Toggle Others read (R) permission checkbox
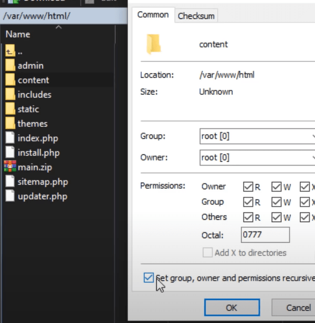 coord(248,217)
